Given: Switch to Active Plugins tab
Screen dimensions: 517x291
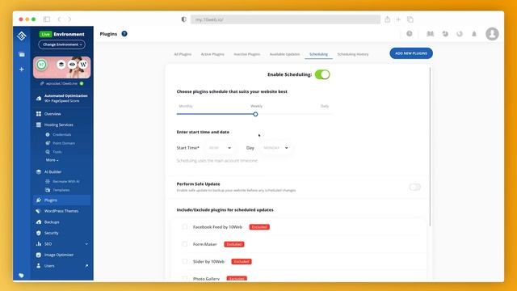Looking at the screenshot, I should click(x=212, y=54).
